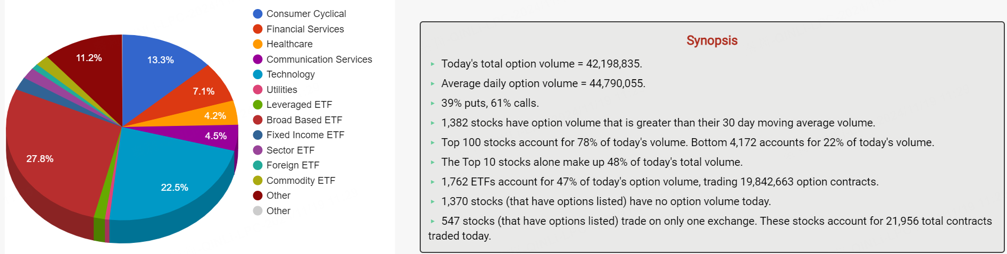The height and width of the screenshot is (254, 1007).
Task: Select the Sector ETF legend label
Action: point(290,150)
